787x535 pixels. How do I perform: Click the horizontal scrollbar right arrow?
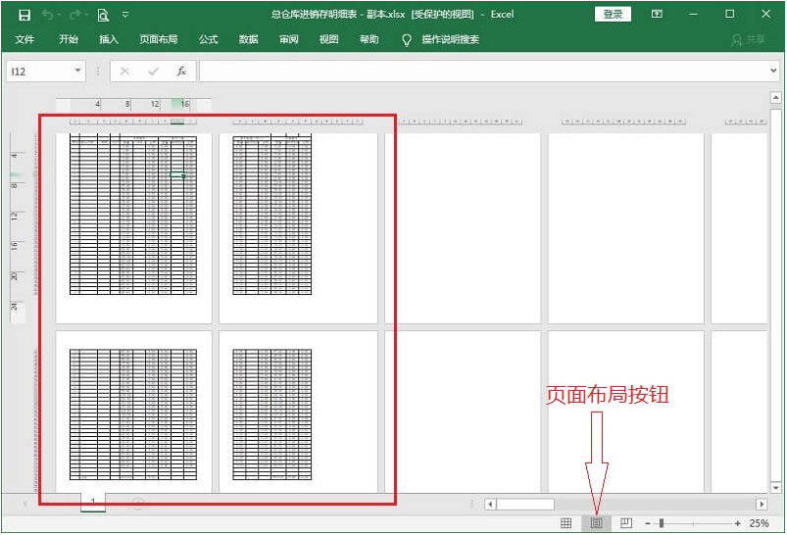click(x=761, y=504)
